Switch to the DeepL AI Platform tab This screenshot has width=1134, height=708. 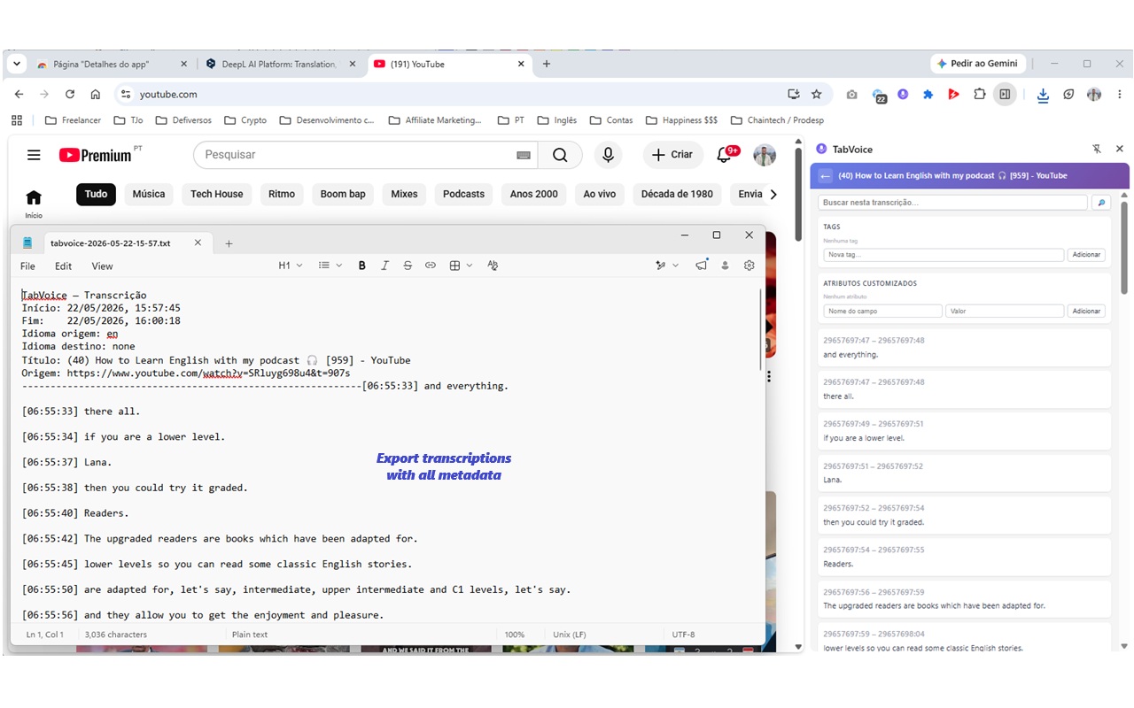pos(279,64)
